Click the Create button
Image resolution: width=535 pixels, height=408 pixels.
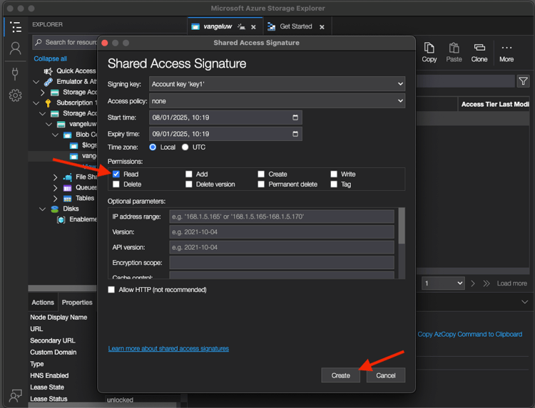click(x=340, y=375)
